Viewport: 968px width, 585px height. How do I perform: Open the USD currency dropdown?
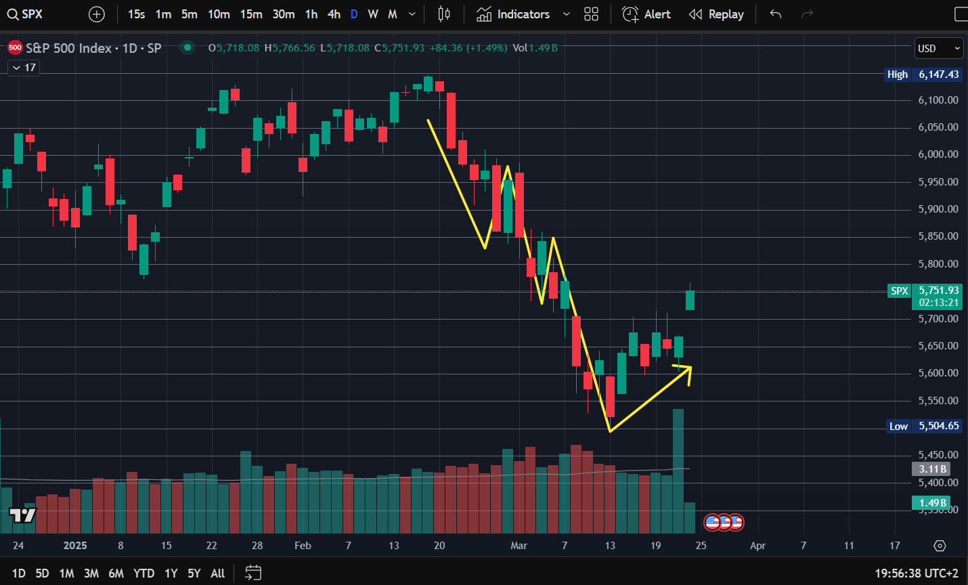[x=938, y=48]
